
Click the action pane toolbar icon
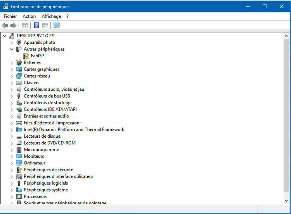pos(45,26)
